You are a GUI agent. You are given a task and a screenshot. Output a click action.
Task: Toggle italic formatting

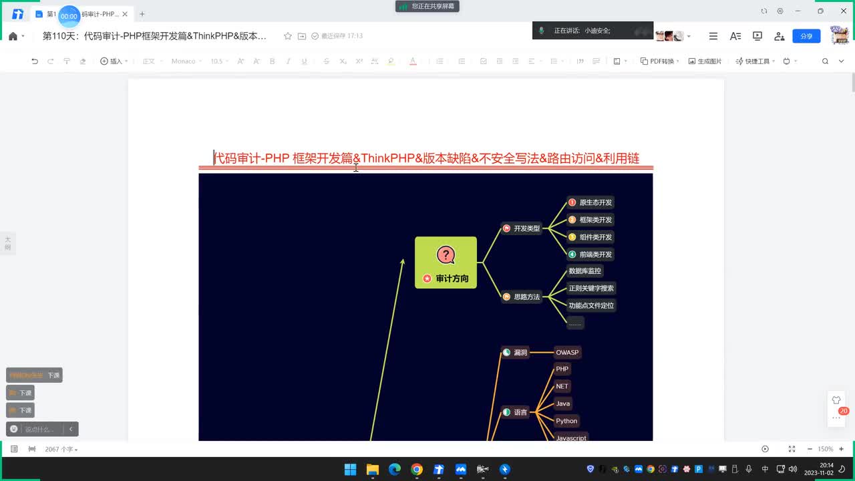(289, 61)
